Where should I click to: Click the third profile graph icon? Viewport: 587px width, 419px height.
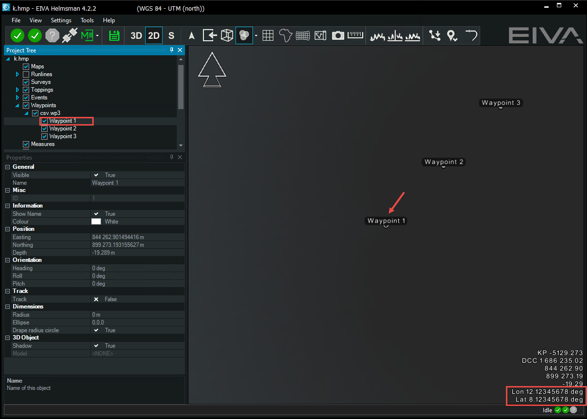click(413, 36)
